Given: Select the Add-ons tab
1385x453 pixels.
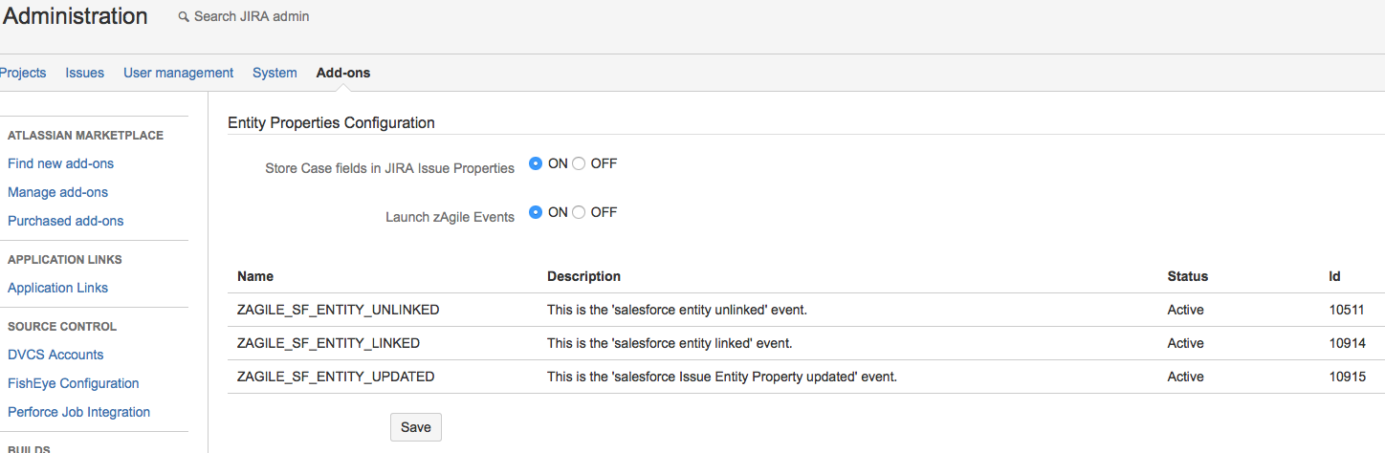Looking at the screenshot, I should [343, 73].
